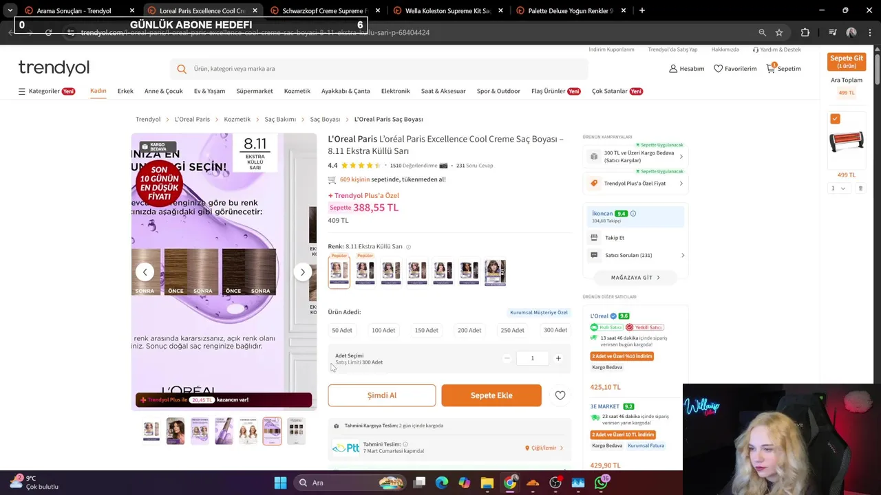Open 231 Soru-Cevap link
This screenshot has height=495, width=881.
click(x=474, y=166)
